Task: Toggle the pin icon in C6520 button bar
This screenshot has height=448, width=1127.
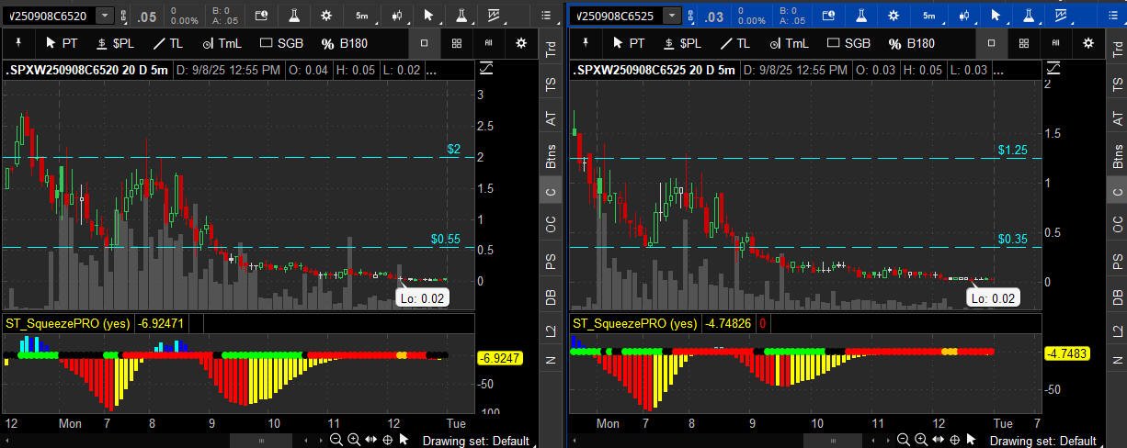Action: click(18, 43)
